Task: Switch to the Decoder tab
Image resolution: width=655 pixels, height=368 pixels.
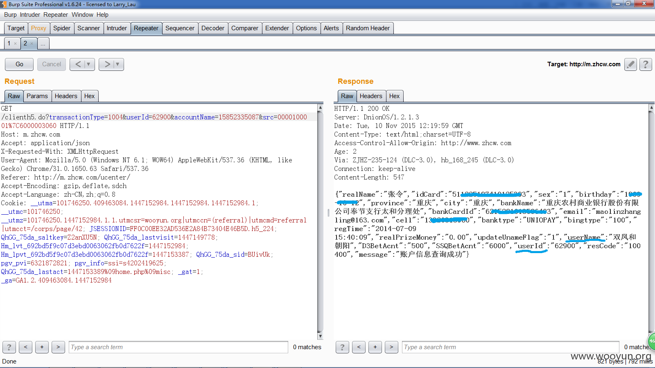Action: pos(213,28)
